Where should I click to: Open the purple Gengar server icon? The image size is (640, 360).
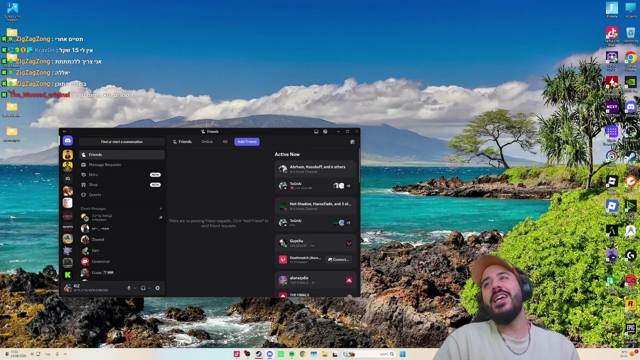tap(67, 250)
